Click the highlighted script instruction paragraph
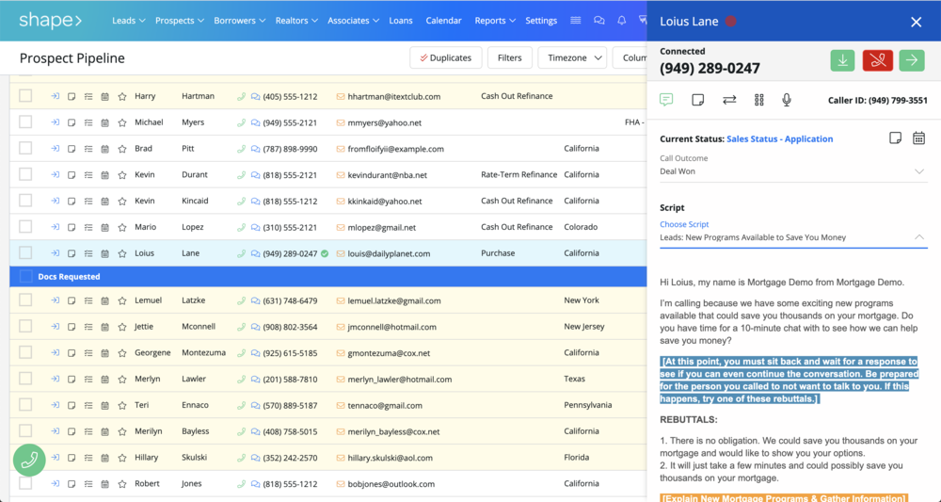The height and width of the screenshot is (502, 941). [789, 381]
